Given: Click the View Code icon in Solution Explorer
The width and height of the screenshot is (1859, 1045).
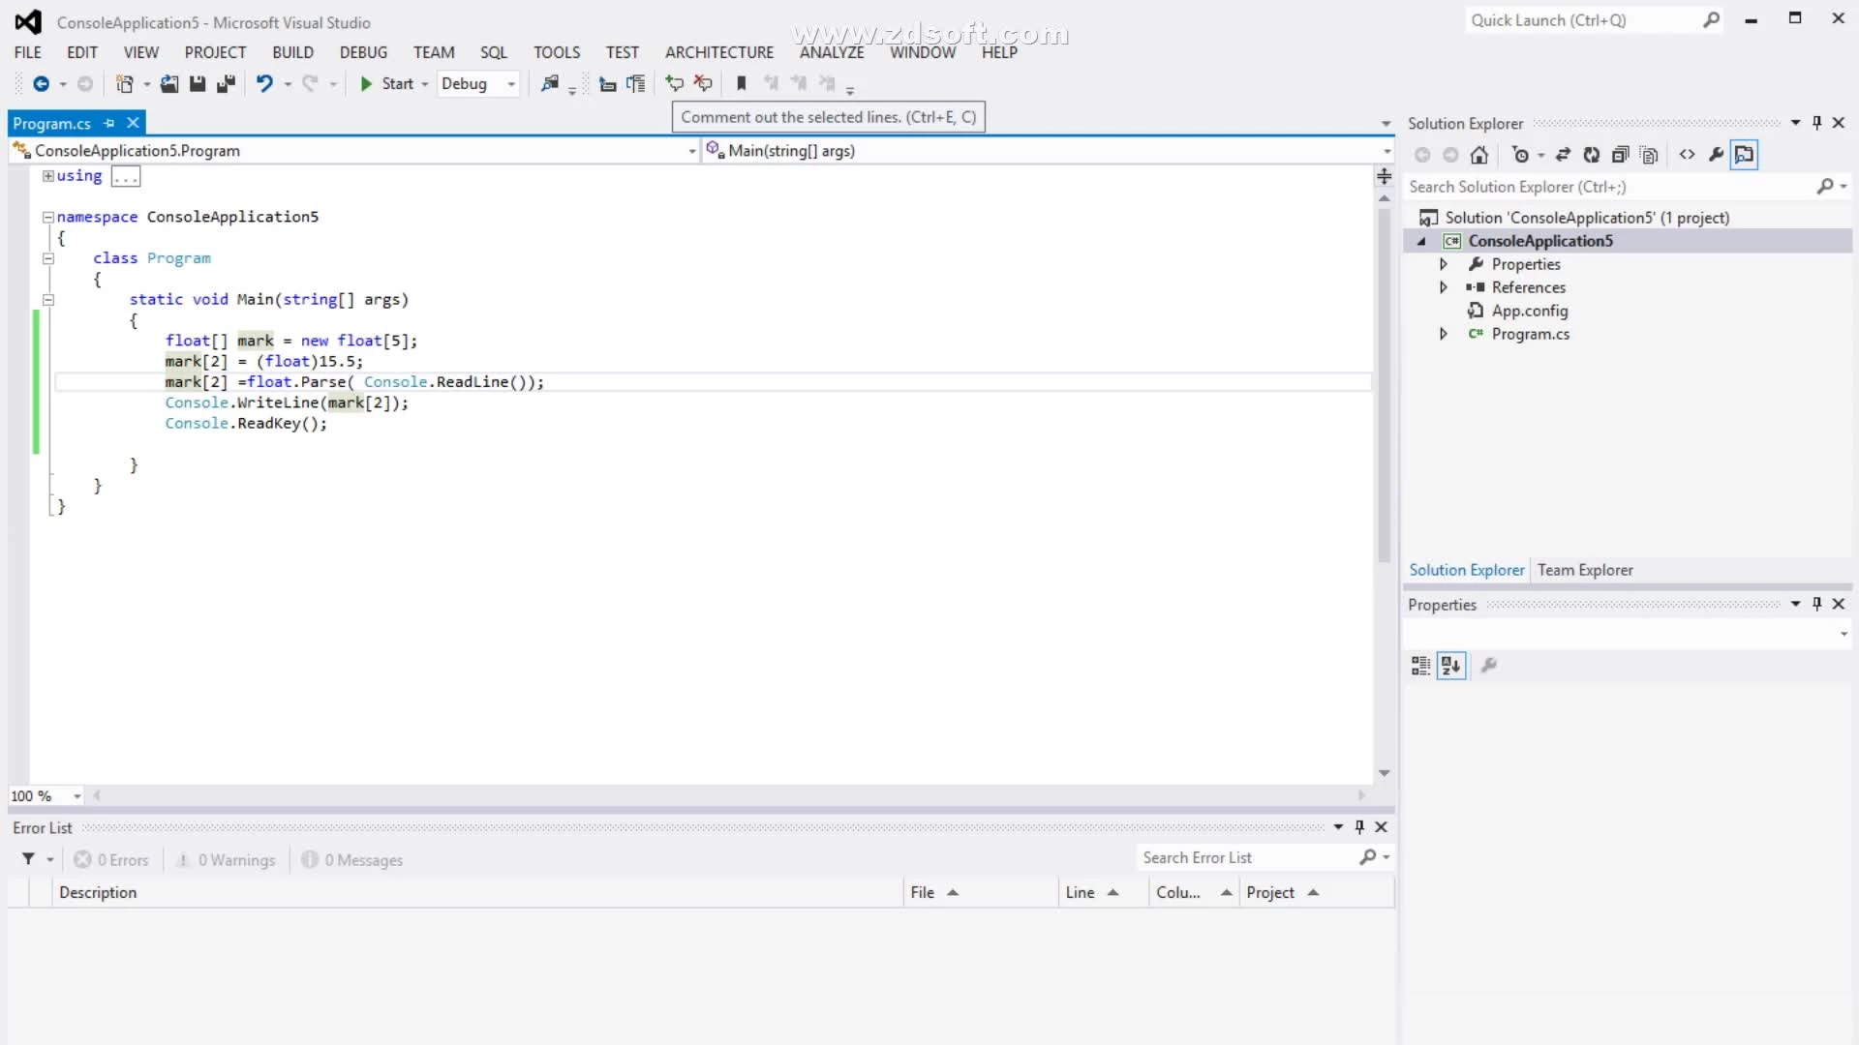Looking at the screenshot, I should pyautogui.click(x=1688, y=155).
